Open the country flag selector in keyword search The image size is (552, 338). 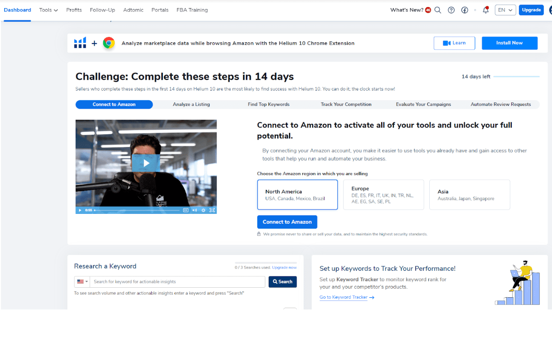click(82, 282)
